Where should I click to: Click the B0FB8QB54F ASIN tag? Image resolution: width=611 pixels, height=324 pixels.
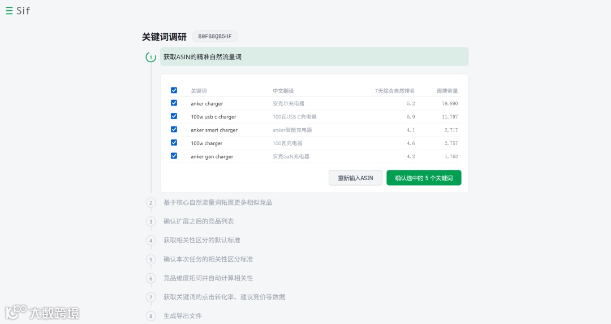(x=215, y=36)
